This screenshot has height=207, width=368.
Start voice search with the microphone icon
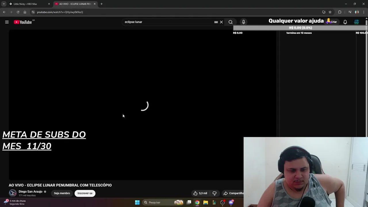pyautogui.click(x=244, y=22)
